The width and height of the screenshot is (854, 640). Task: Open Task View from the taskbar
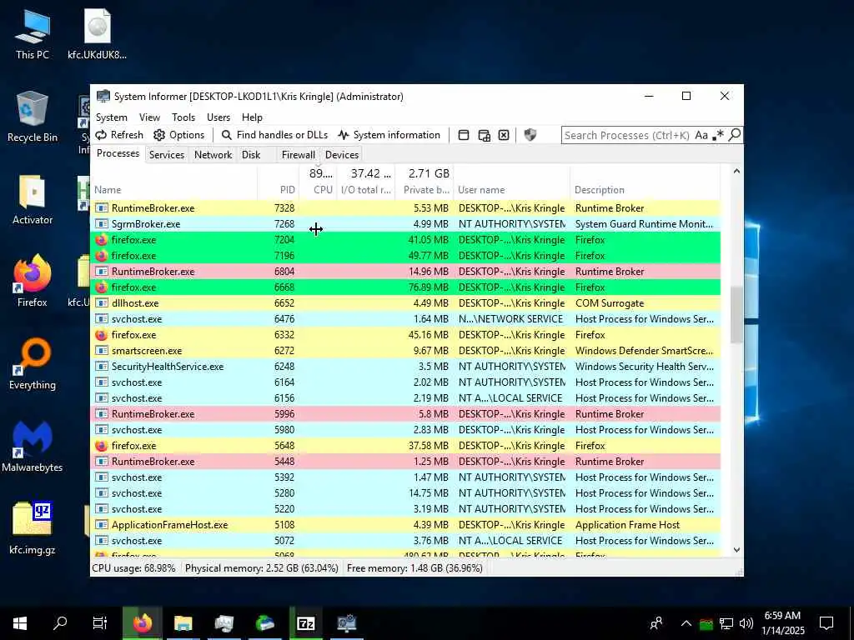(x=100, y=623)
